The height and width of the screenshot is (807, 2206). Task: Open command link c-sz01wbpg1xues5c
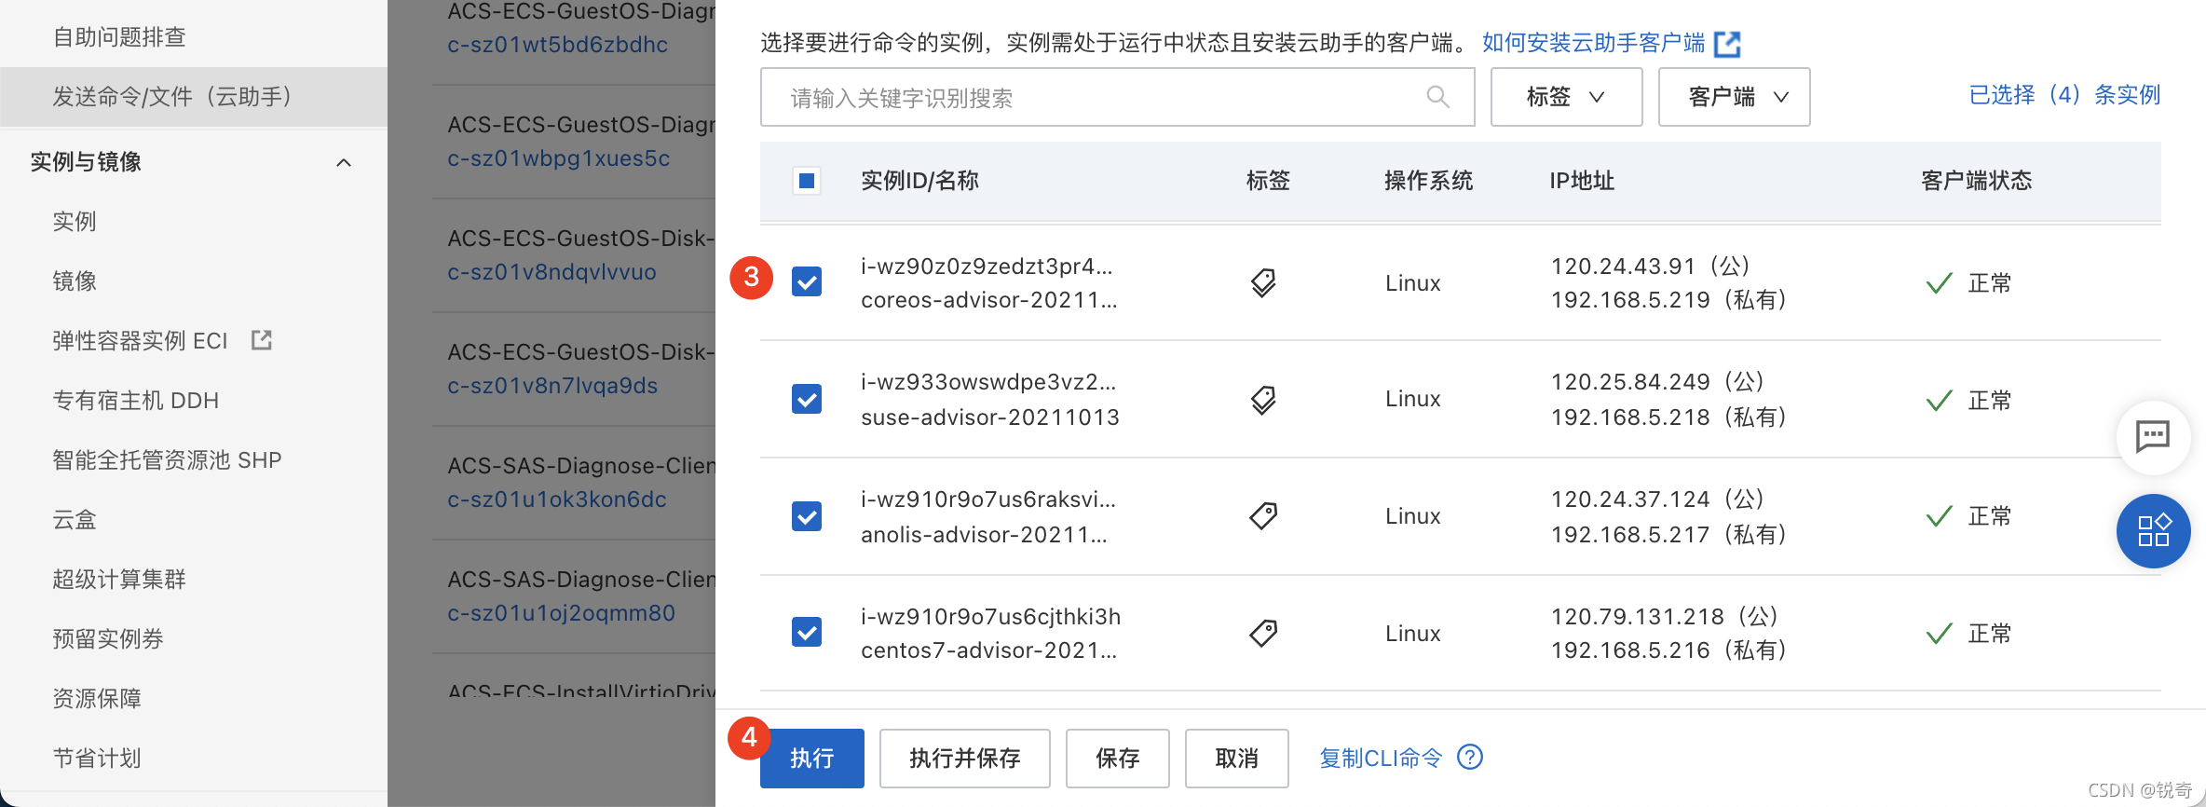[558, 158]
